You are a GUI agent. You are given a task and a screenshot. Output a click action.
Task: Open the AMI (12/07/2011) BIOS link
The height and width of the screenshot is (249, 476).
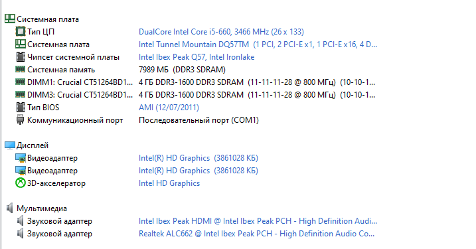pyautogui.click(x=169, y=107)
